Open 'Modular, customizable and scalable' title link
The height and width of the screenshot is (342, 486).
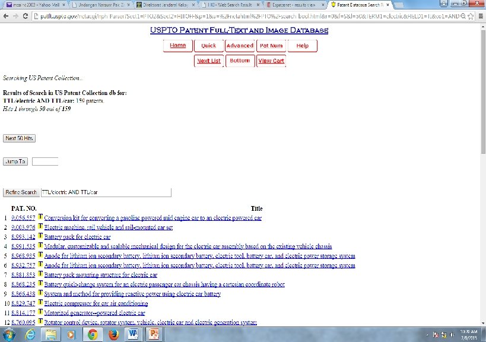click(188, 246)
